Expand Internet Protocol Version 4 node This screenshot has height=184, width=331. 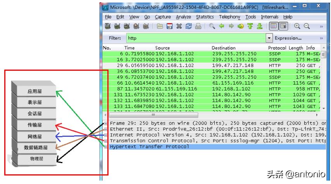click(106, 135)
